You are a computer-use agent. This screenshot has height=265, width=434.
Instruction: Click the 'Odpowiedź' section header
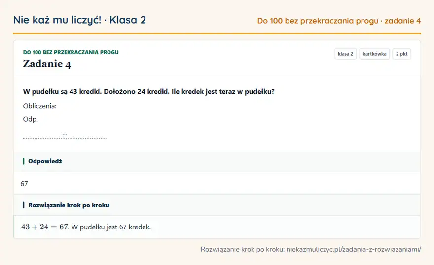pos(45,161)
